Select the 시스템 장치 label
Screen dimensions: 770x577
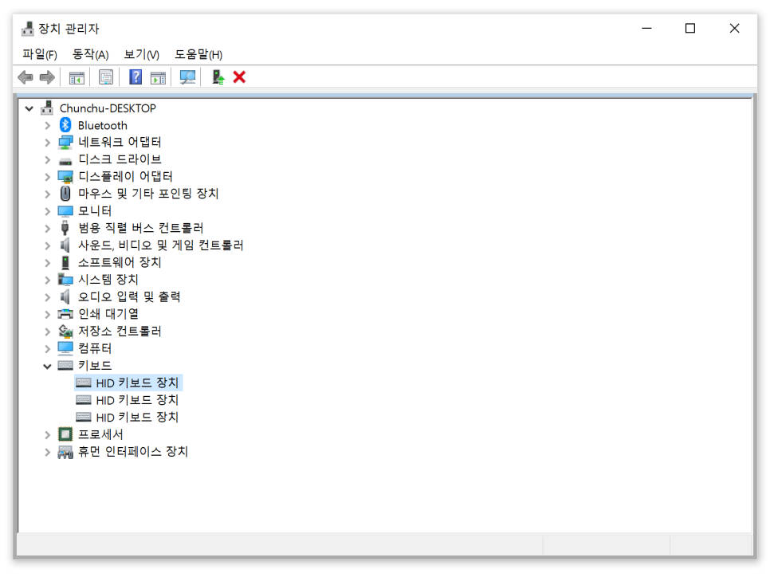(108, 280)
